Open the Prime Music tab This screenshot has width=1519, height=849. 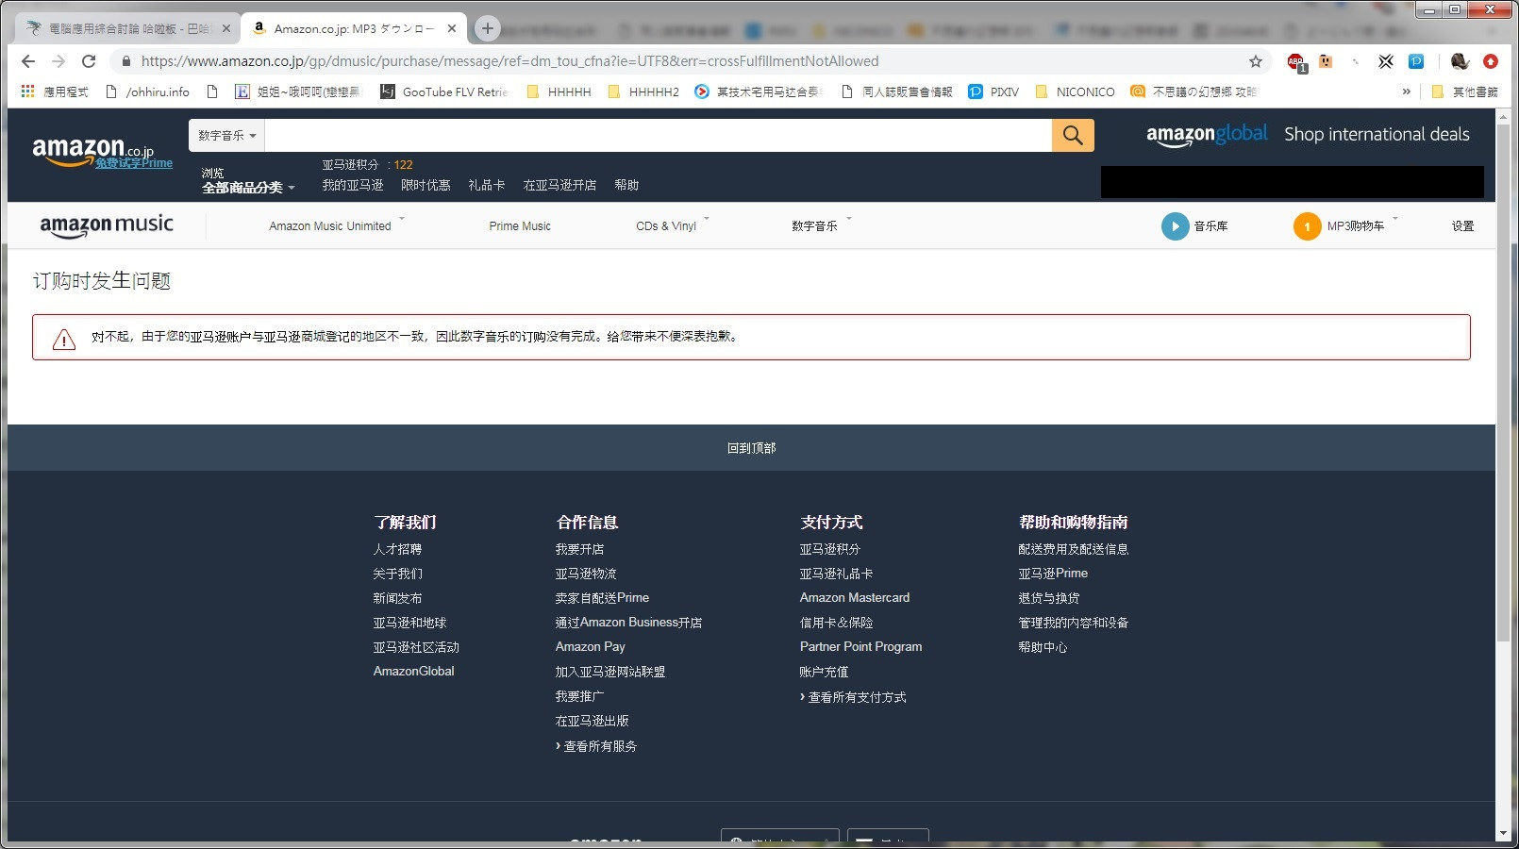(520, 225)
